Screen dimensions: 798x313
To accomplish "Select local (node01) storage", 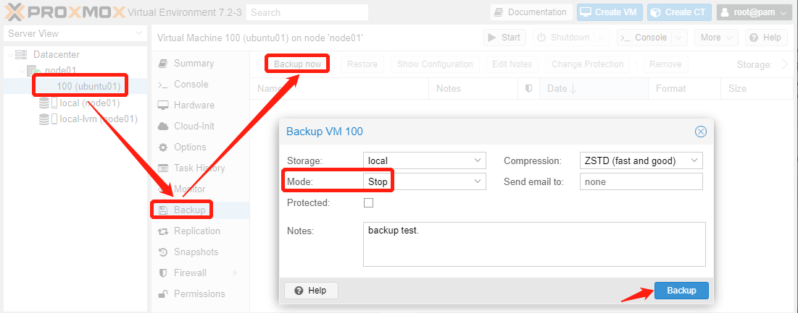I will tap(90, 103).
